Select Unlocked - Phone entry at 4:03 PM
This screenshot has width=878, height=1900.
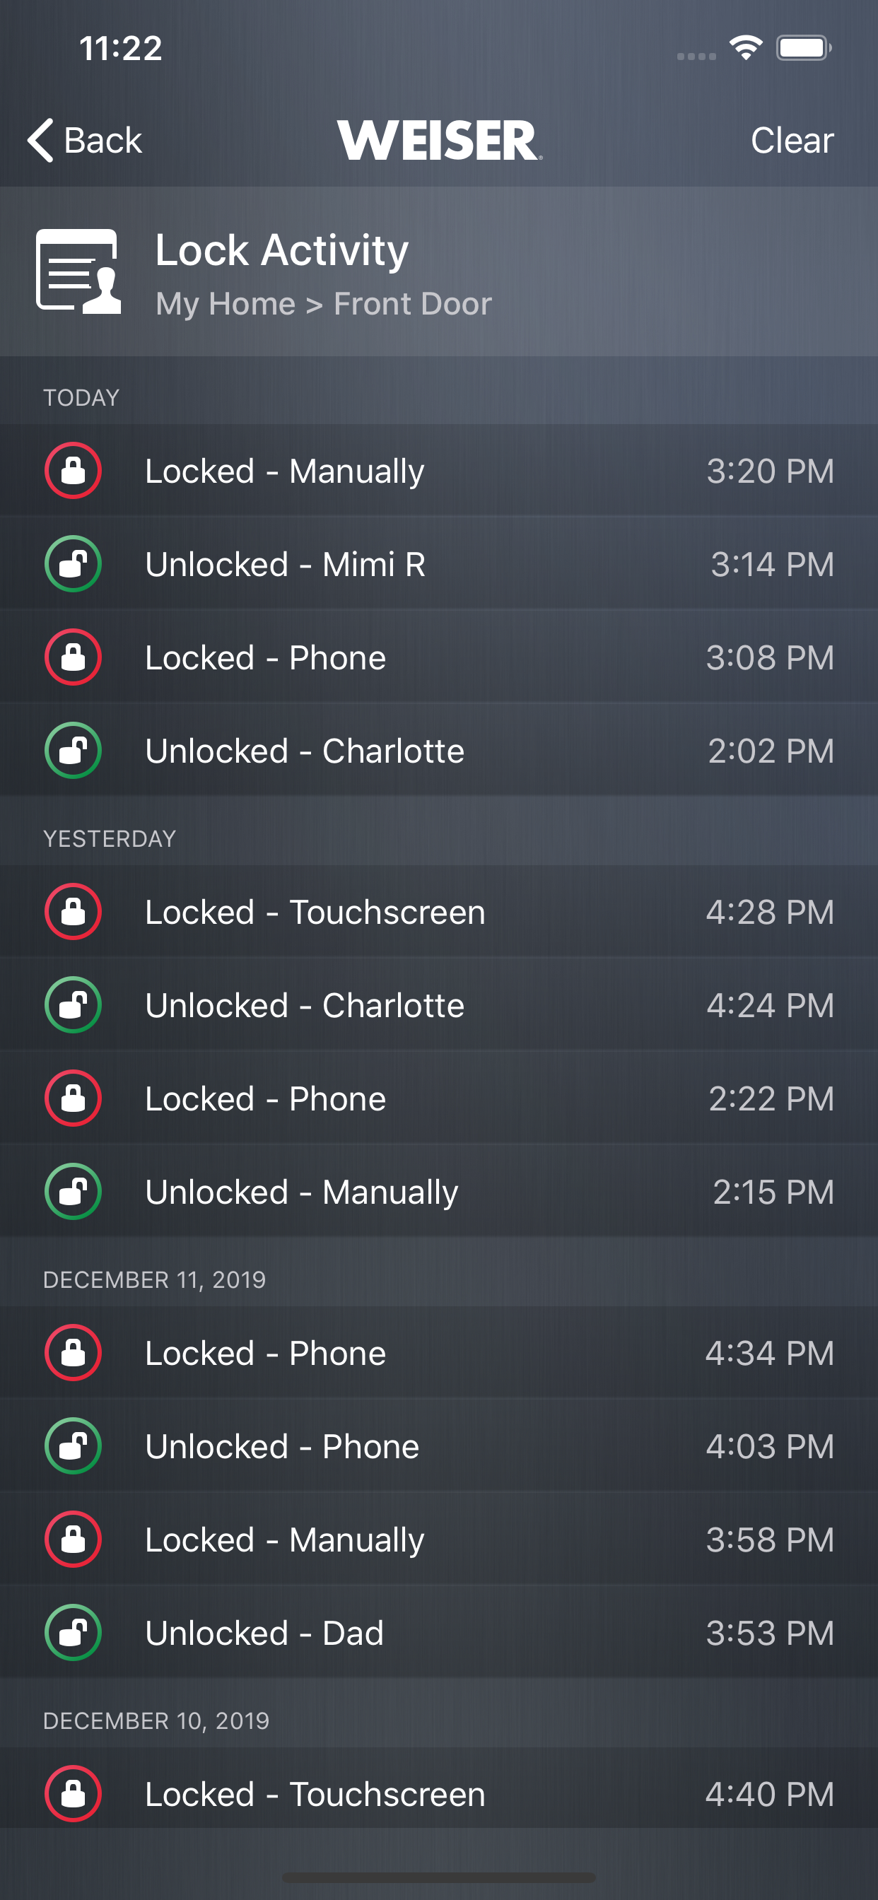(439, 1446)
